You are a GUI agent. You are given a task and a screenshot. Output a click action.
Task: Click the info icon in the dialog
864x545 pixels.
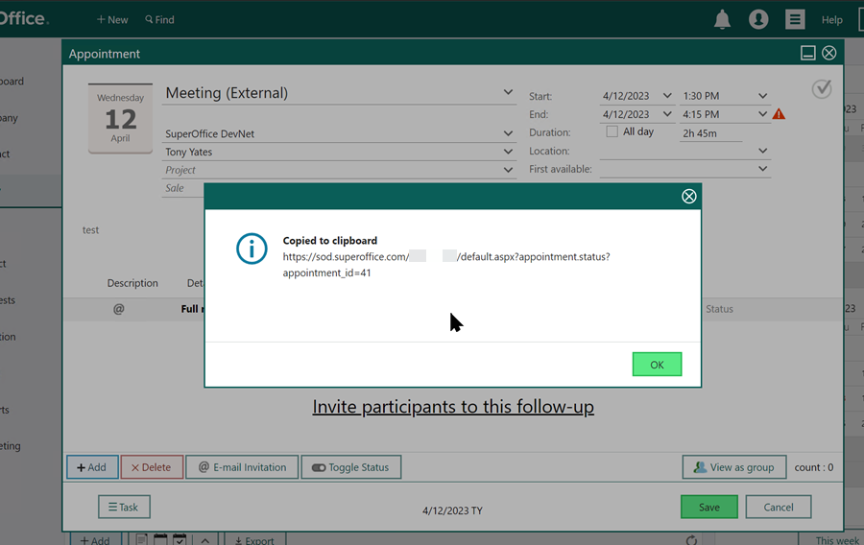click(x=252, y=249)
